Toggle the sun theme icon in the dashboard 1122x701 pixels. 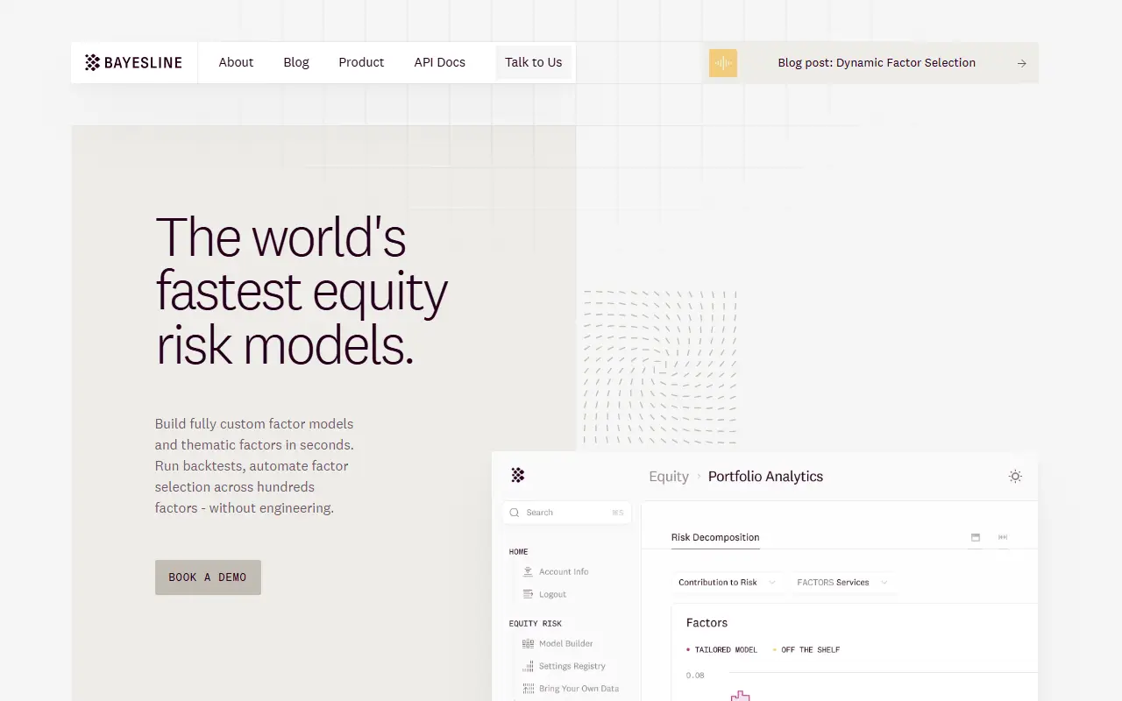click(1015, 477)
